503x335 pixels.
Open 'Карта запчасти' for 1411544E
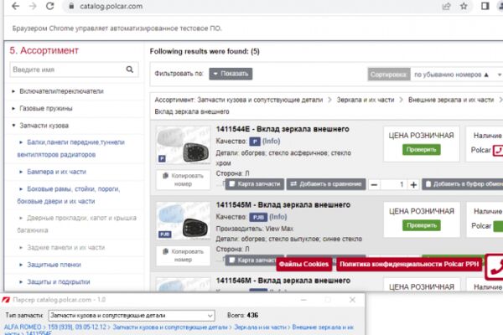[x=255, y=184]
